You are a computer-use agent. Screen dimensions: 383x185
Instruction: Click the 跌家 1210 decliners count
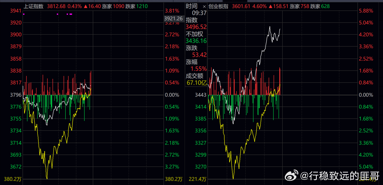(136, 6)
